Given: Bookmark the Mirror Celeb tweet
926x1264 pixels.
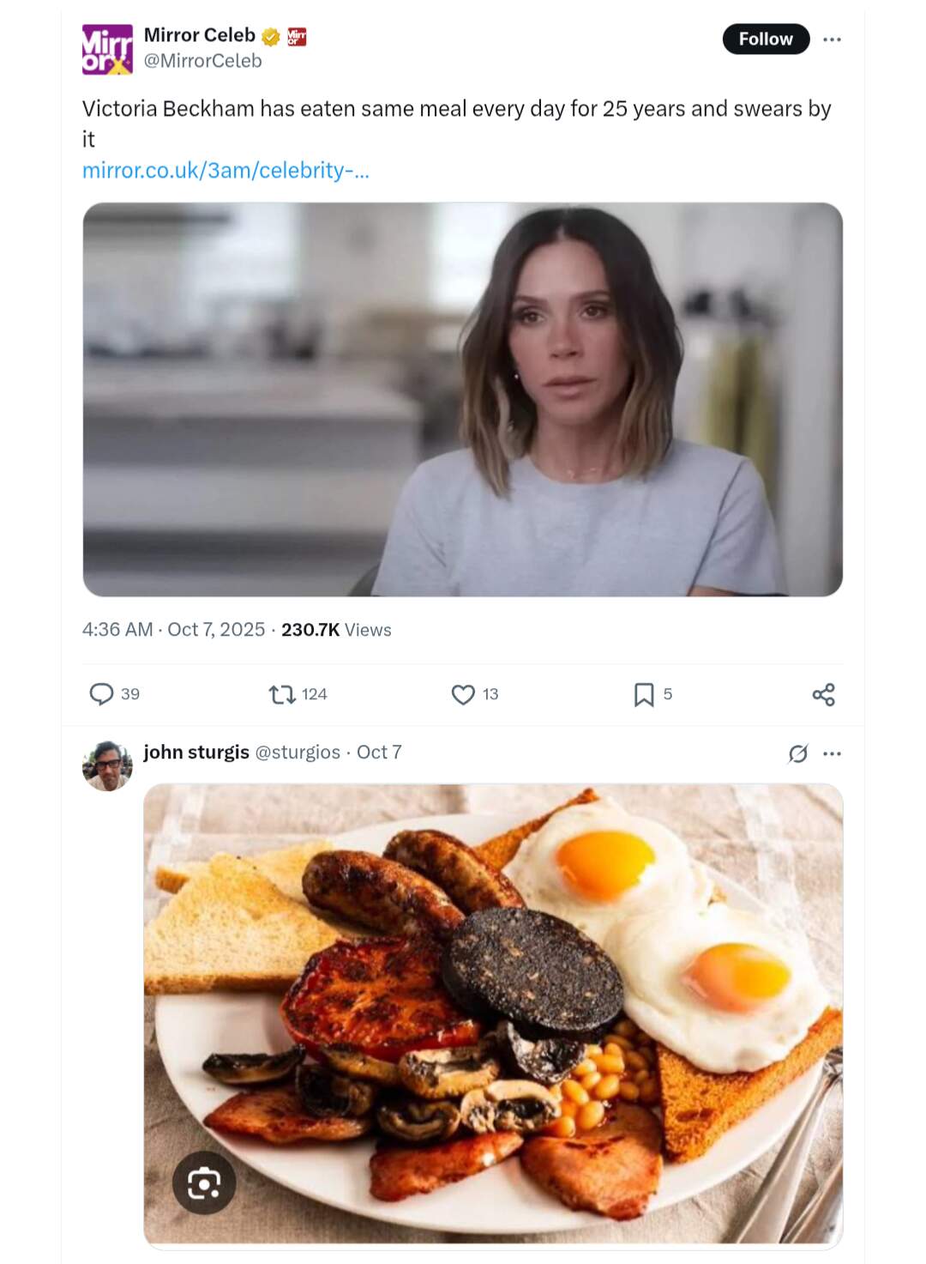Looking at the screenshot, I should tap(644, 694).
